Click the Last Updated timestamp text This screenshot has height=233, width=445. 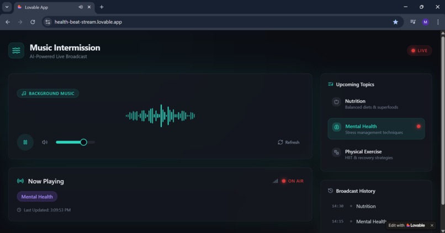click(47, 210)
